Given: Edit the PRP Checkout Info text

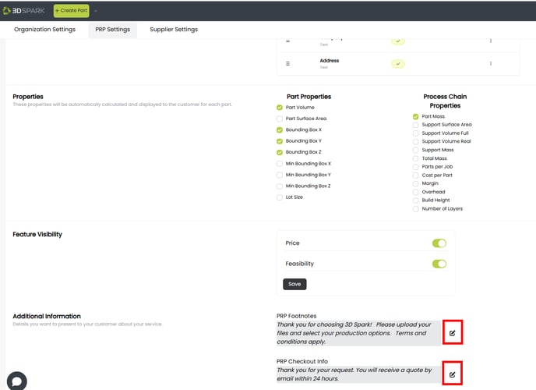Looking at the screenshot, I should [x=452, y=374].
